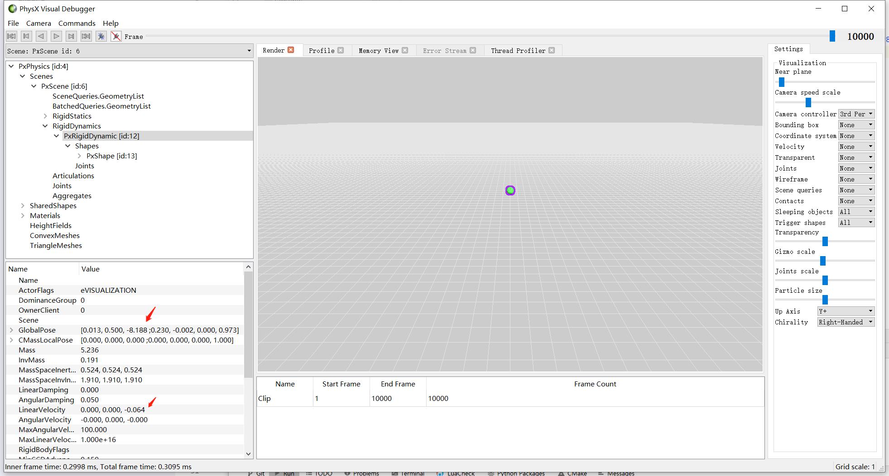Close the Thread Profiler tab
This screenshot has width=889, height=476.
[552, 50]
